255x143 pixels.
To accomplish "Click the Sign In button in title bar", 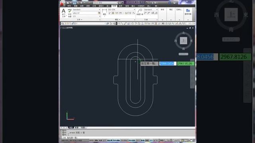I will tap(155, 3).
